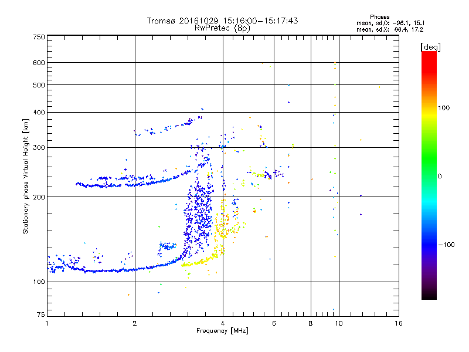This screenshot has width=469, height=352.
Task: Click the 'Phases' header label
Action: (379, 17)
